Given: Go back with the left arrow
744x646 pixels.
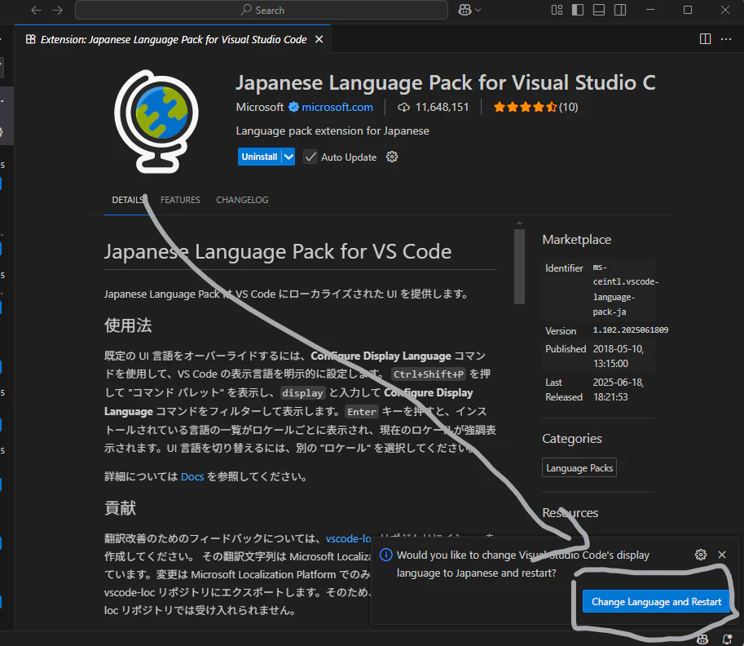Looking at the screenshot, I should [36, 10].
